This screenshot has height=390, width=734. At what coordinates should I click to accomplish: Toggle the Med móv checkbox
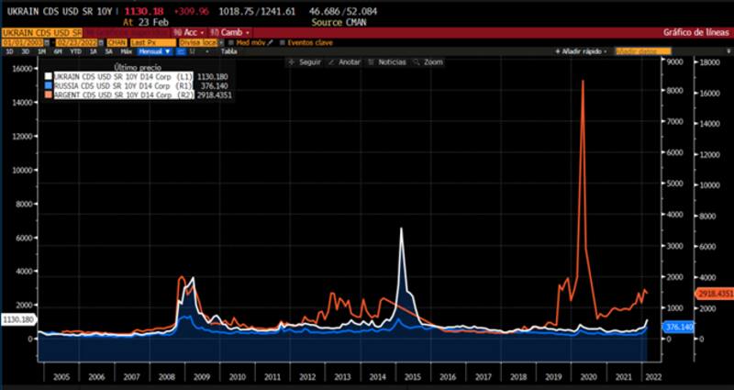coord(231,42)
